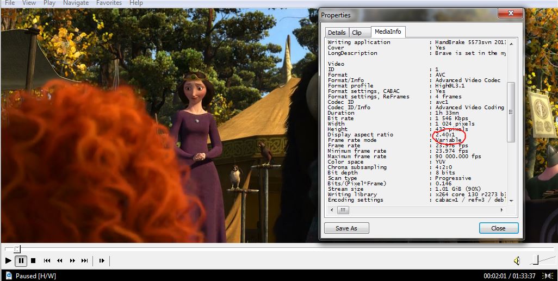Click the rewind (decrease speed) button

coord(59,261)
